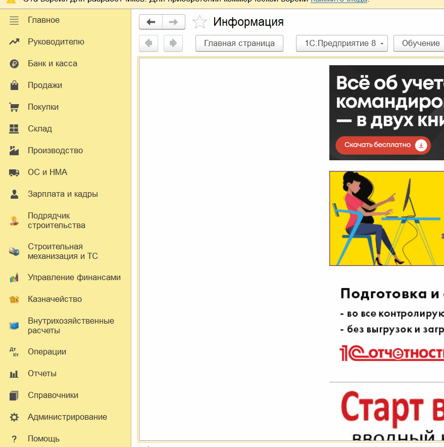Click the Внутрихозяйственные расчеты box icon
Screen dimensions: 444x447
click(14, 326)
